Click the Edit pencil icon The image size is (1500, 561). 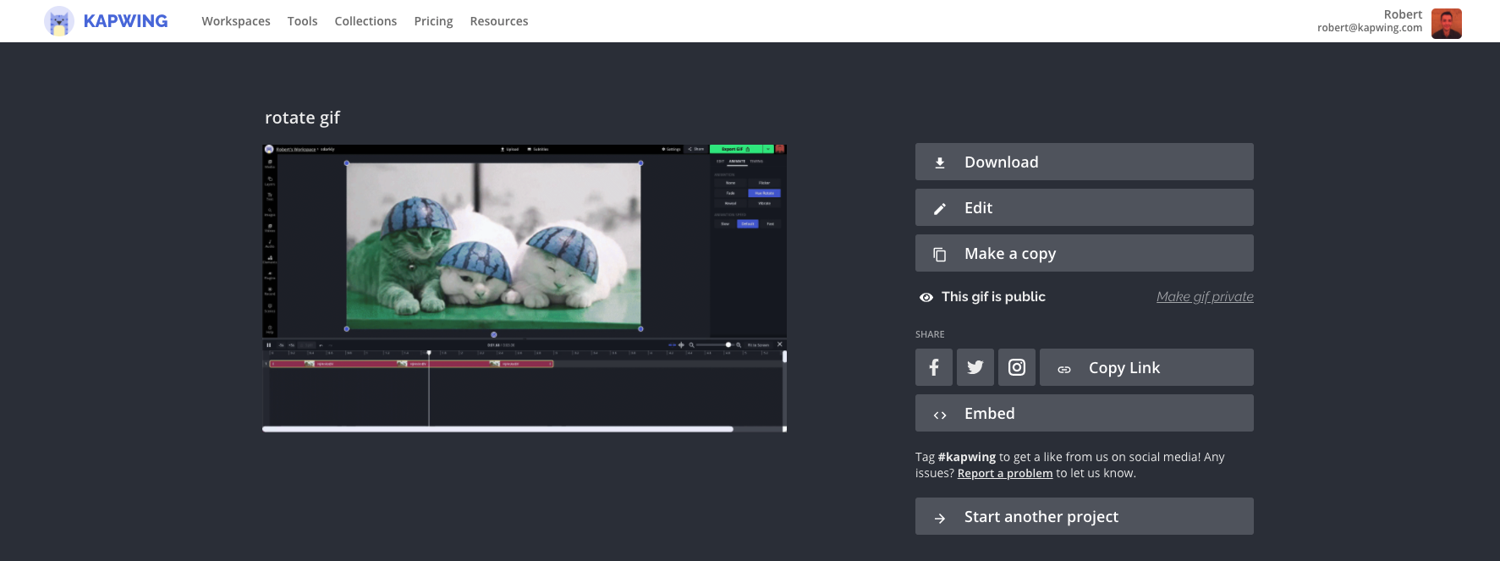939,208
